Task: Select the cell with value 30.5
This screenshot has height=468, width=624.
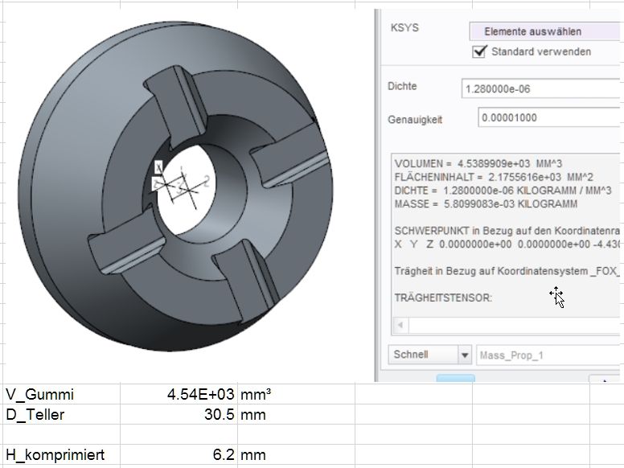Action: 179,415
